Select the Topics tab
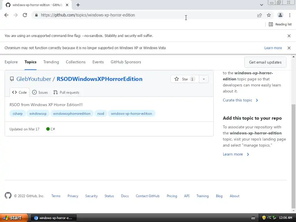 click(x=30, y=62)
